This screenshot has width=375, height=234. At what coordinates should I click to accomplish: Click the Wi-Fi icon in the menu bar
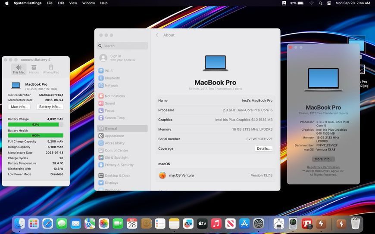click(311, 3)
